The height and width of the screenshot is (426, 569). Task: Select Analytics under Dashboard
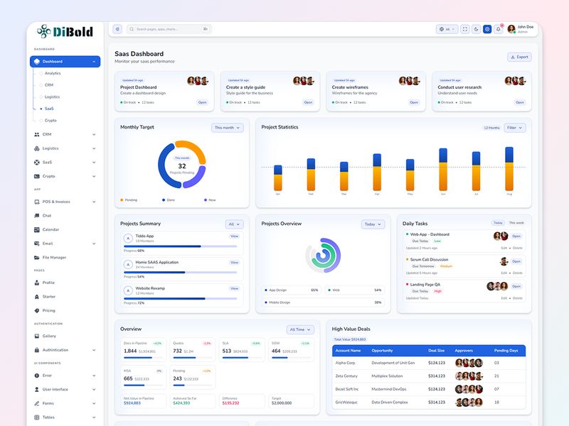click(53, 73)
